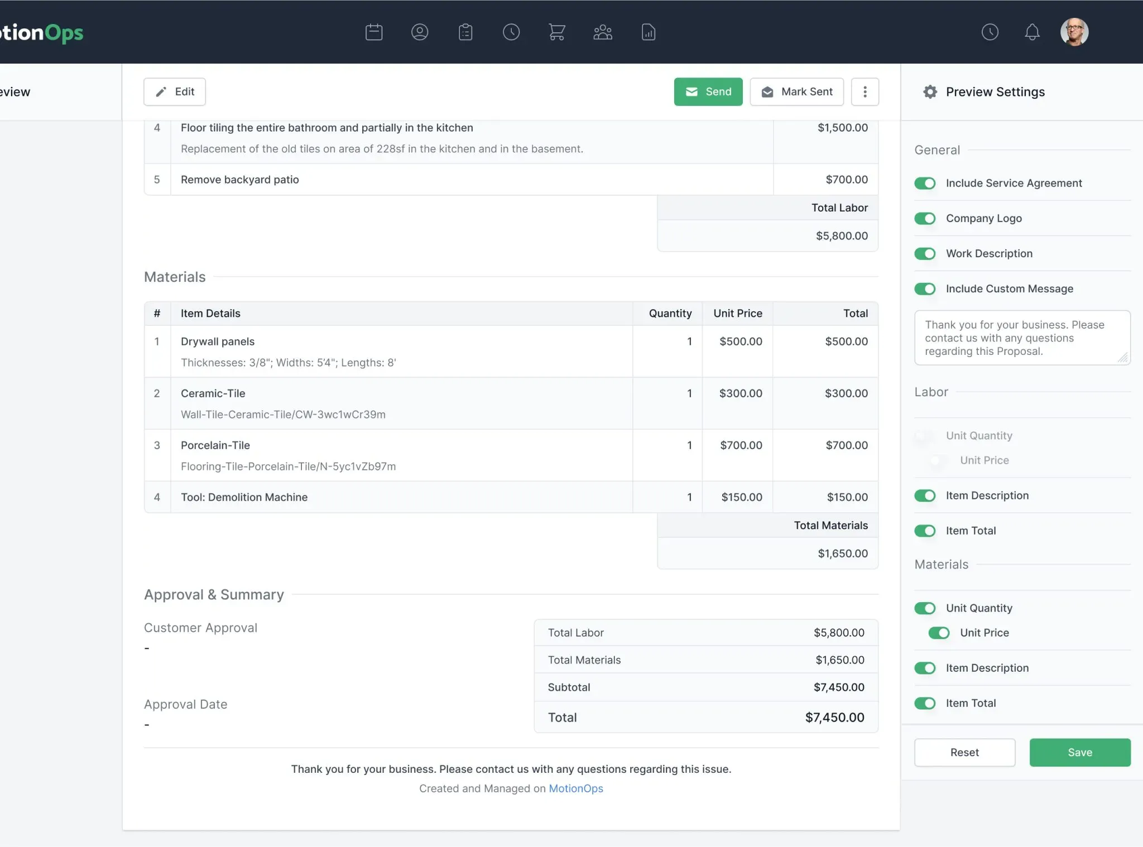Screen dimensions: 1143x847
Task: Open the customer profile icon in navigation
Action: pyautogui.click(x=420, y=32)
